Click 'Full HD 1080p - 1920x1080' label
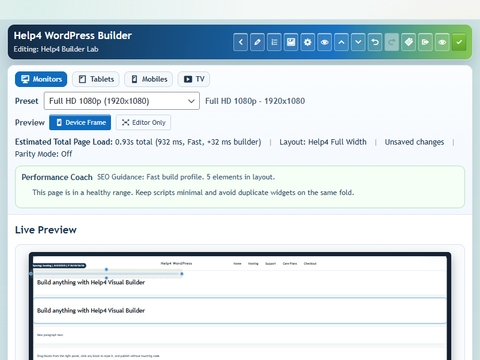480x360 pixels. 255,101
